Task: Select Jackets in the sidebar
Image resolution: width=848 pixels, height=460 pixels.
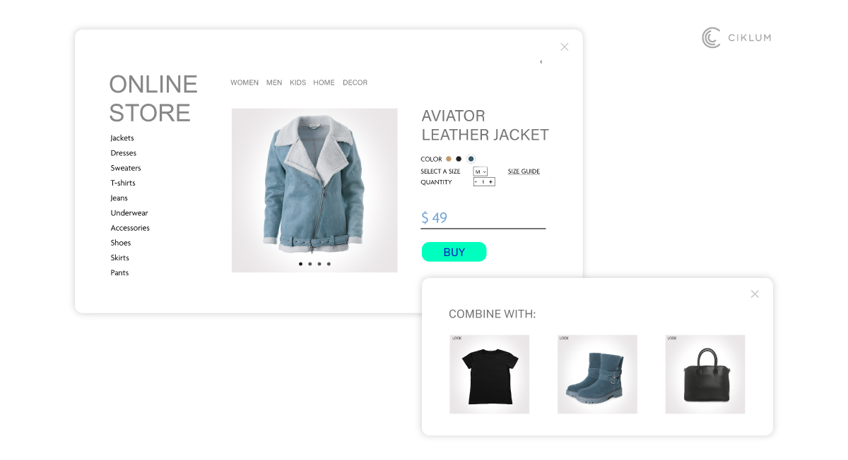Action: pos(122,138)
